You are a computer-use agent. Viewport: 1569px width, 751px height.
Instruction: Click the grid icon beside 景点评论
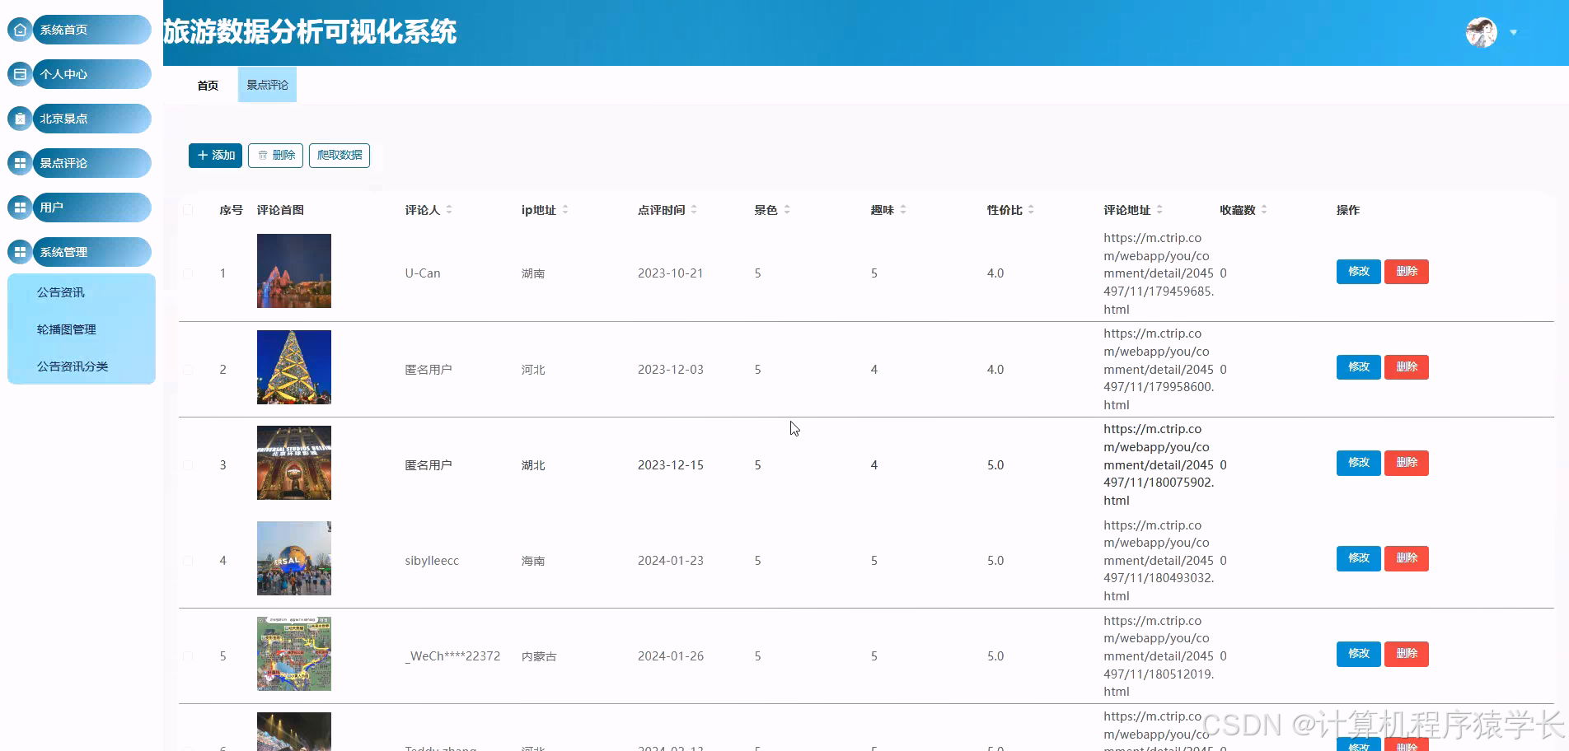(20, 163)
